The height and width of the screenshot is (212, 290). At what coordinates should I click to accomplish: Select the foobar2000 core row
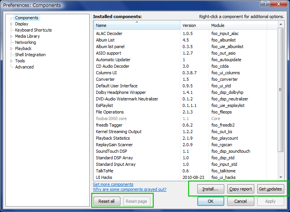click(x=186, y=119)
